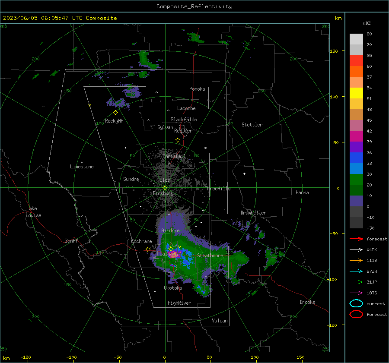The image size is (389, 363).
Task: Click the white 04DK arrow legend icon
Action: click(356, 250)
